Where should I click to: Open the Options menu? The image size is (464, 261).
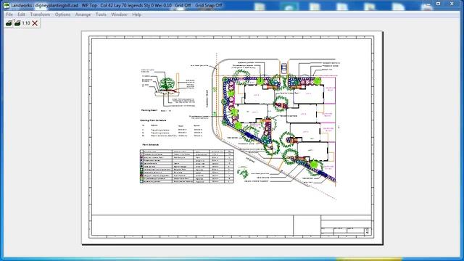[62, 14]
